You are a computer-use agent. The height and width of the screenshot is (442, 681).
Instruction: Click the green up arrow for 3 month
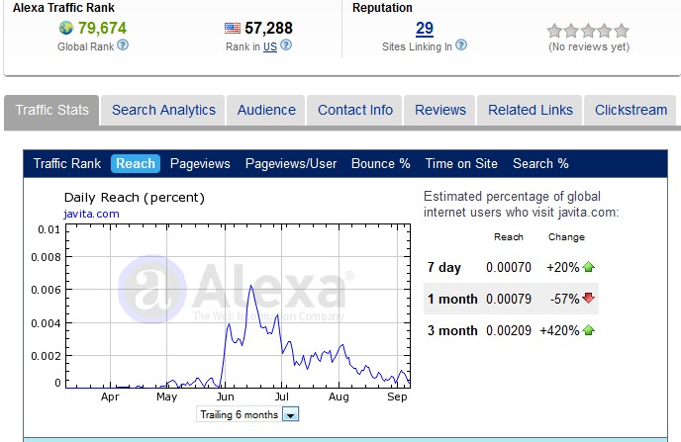click(589, 330)
